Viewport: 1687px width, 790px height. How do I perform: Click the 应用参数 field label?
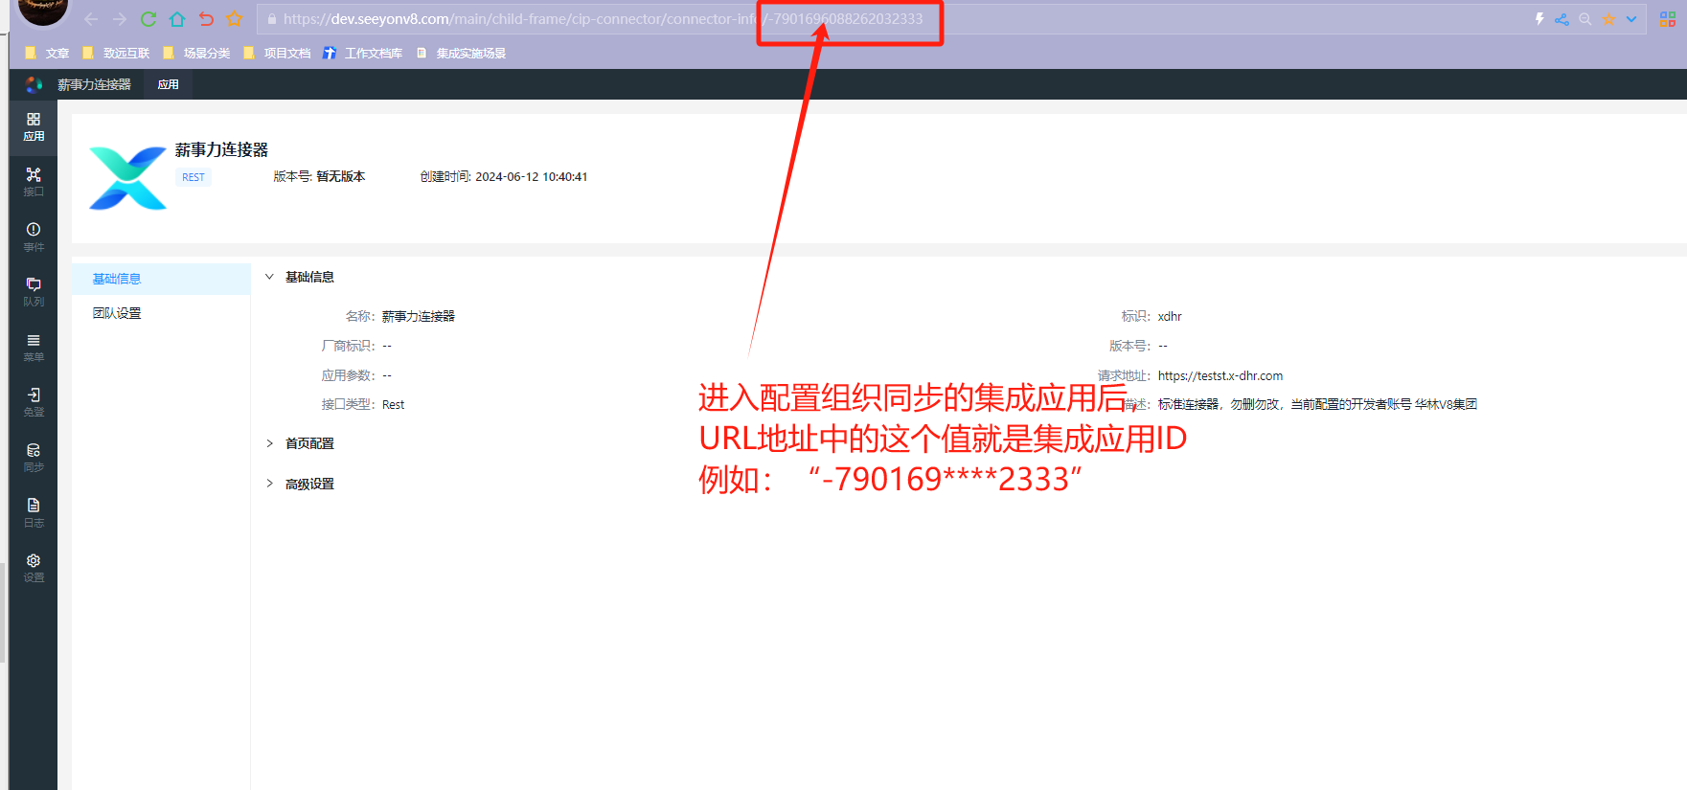[348, 375]
